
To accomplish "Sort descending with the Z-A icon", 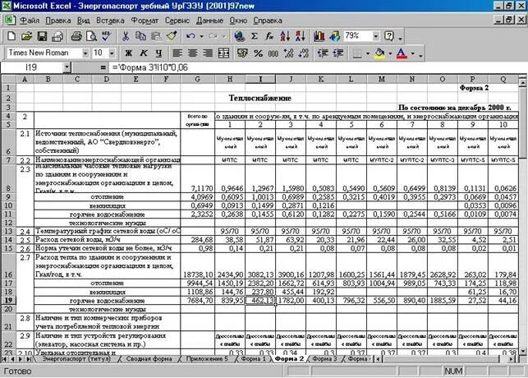I will (x=300, y=36).
